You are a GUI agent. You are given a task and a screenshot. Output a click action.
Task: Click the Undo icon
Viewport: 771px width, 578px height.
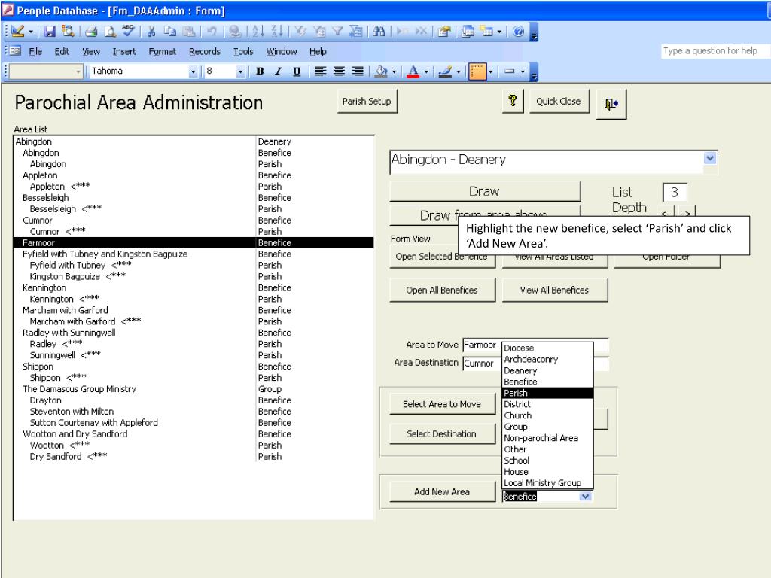click(212, 32)
